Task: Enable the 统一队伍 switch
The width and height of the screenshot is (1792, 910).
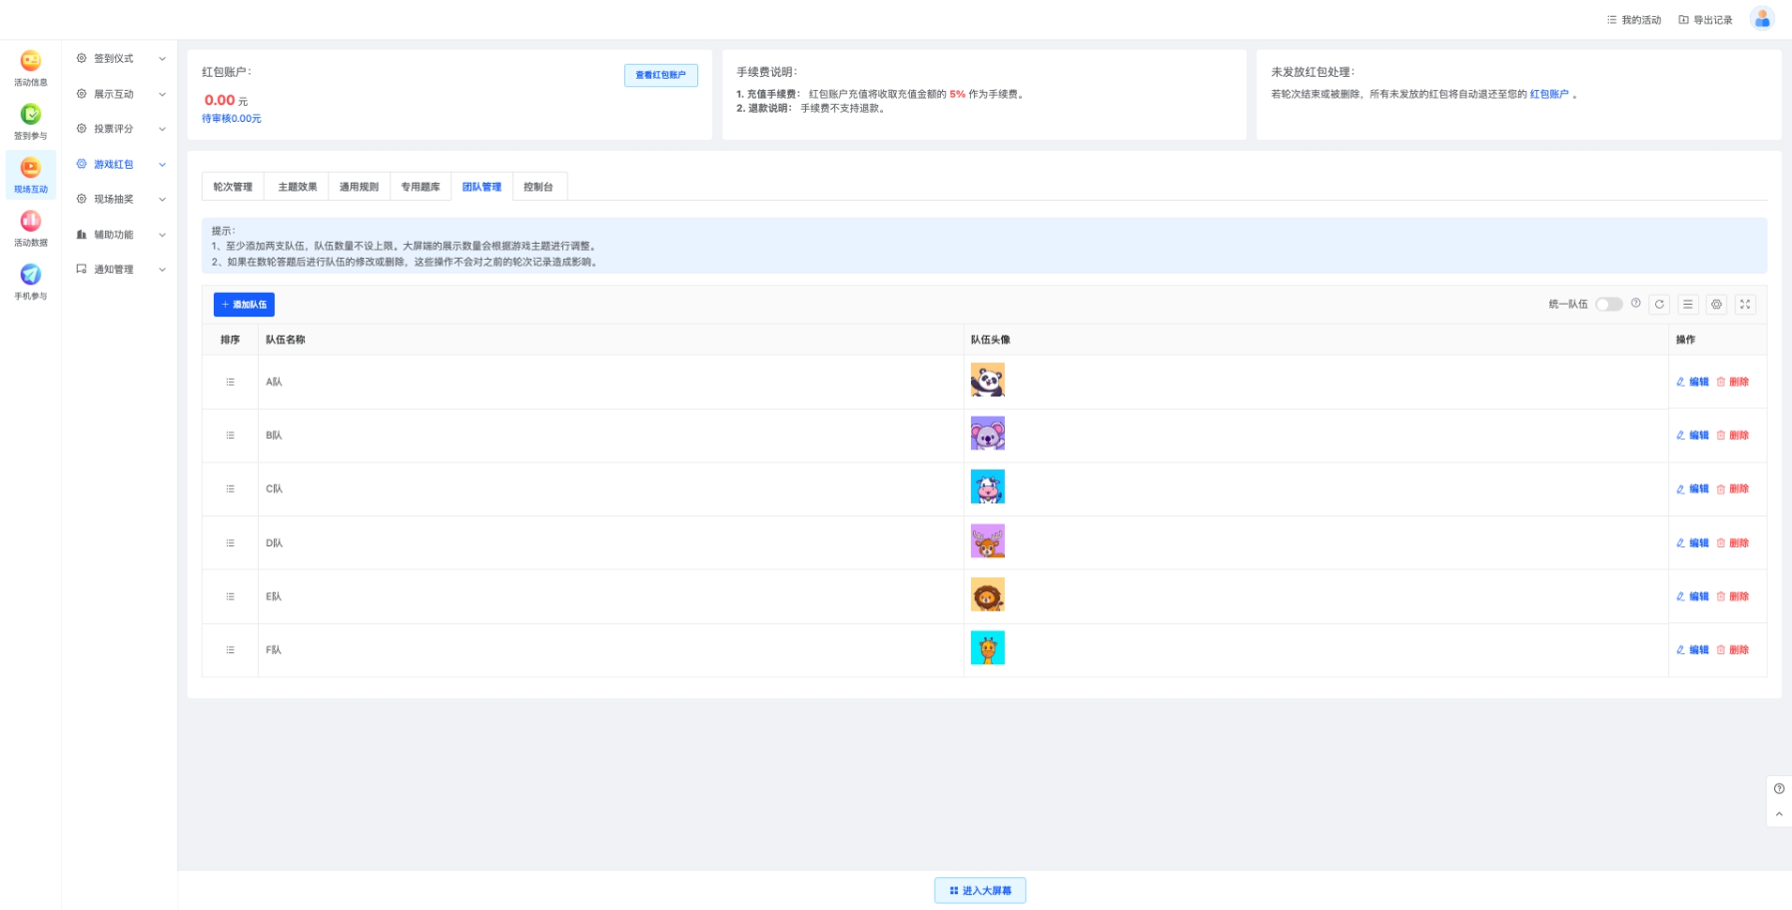Action: point(1608,305)
